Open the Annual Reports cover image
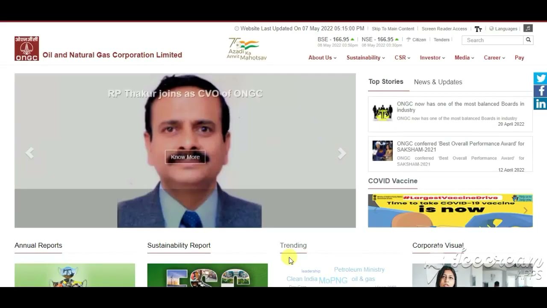The height and width of the screenshot is (308, 547). pyautogui.click(x=75, y=275)
